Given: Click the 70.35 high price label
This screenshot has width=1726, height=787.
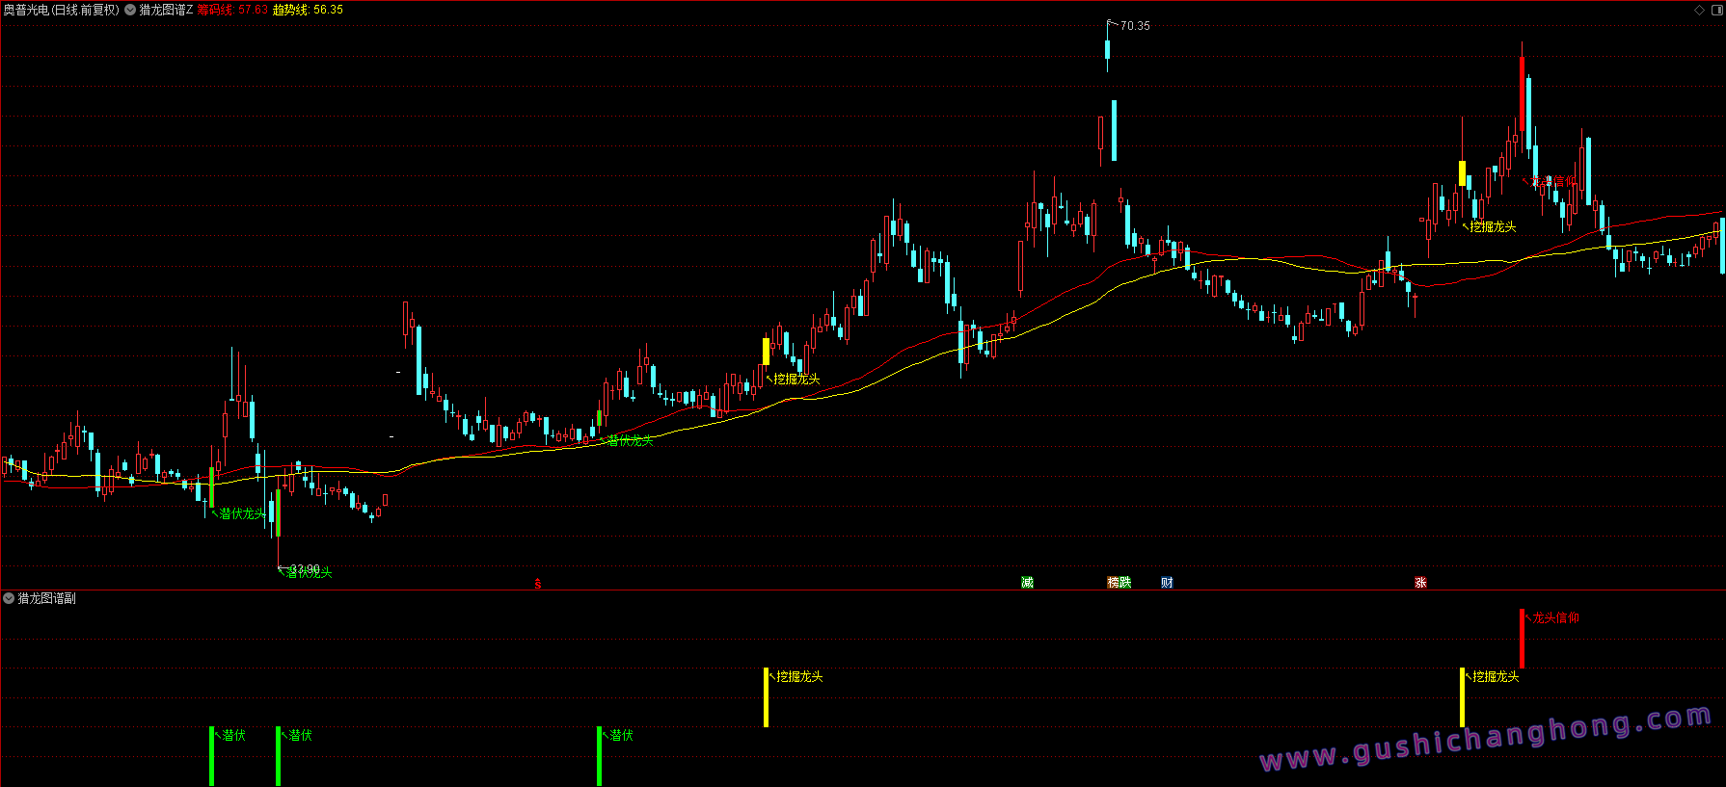Looking at the screenshot, I should tap(1135, 26).
